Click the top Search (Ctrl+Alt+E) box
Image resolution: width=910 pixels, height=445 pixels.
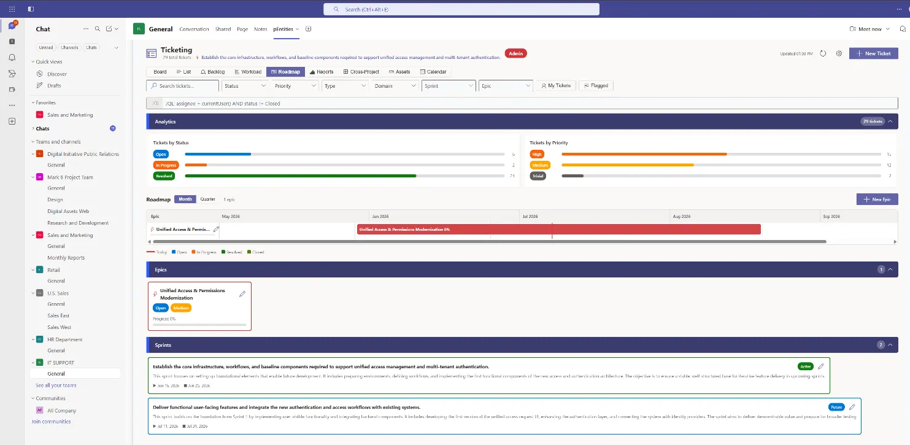pos(461,9)
